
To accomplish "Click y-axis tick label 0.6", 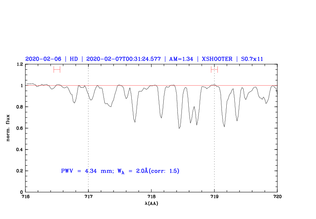I will (x=19, y=128).
